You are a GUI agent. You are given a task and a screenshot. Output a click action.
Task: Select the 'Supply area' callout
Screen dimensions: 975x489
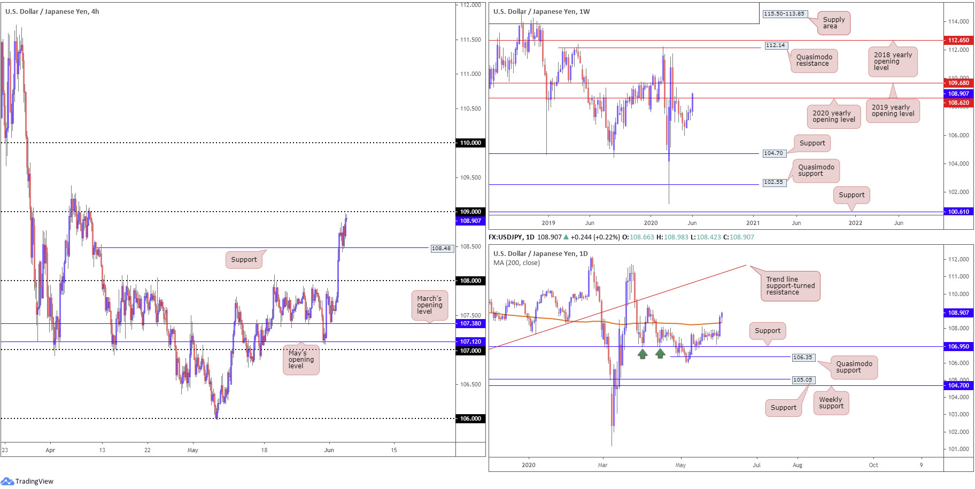pyautogui.click(x=833, y=23)
